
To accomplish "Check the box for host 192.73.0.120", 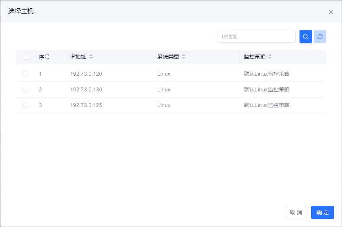I will tap(25, 74).
